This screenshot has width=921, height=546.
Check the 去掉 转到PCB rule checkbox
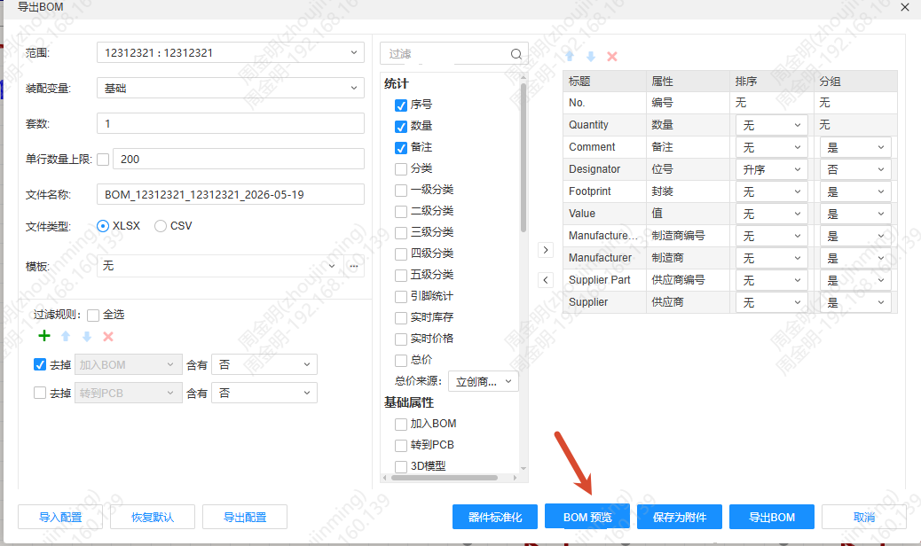coord(40,393)
